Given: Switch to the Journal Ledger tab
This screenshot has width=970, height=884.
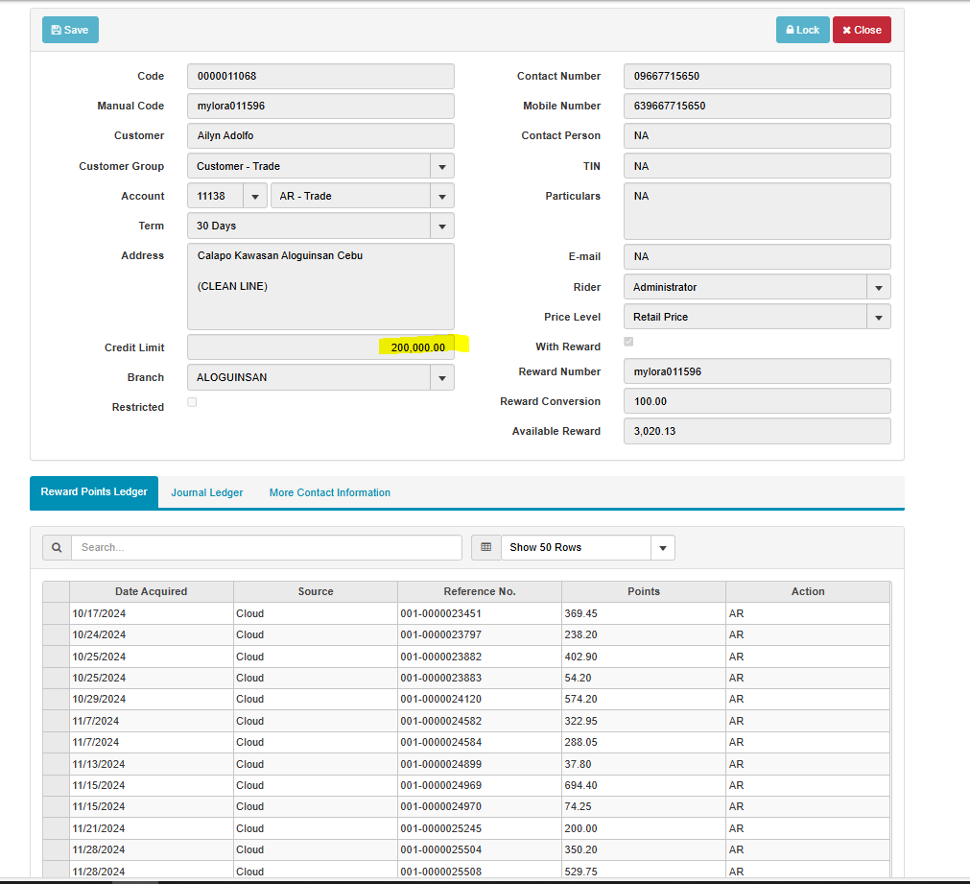Looking at the screenshot, I should pos(207,492).
